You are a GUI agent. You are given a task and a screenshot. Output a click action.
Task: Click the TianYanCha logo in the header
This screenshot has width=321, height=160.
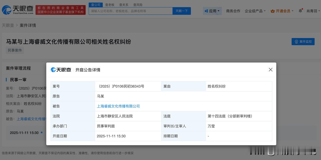(x=18, y=10)
